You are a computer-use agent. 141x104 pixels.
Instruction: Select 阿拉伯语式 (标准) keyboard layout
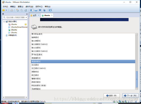point(83,85)
